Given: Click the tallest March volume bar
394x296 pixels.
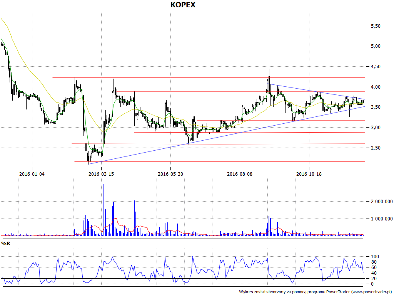Looking at the screenshot, I should 104,210.
